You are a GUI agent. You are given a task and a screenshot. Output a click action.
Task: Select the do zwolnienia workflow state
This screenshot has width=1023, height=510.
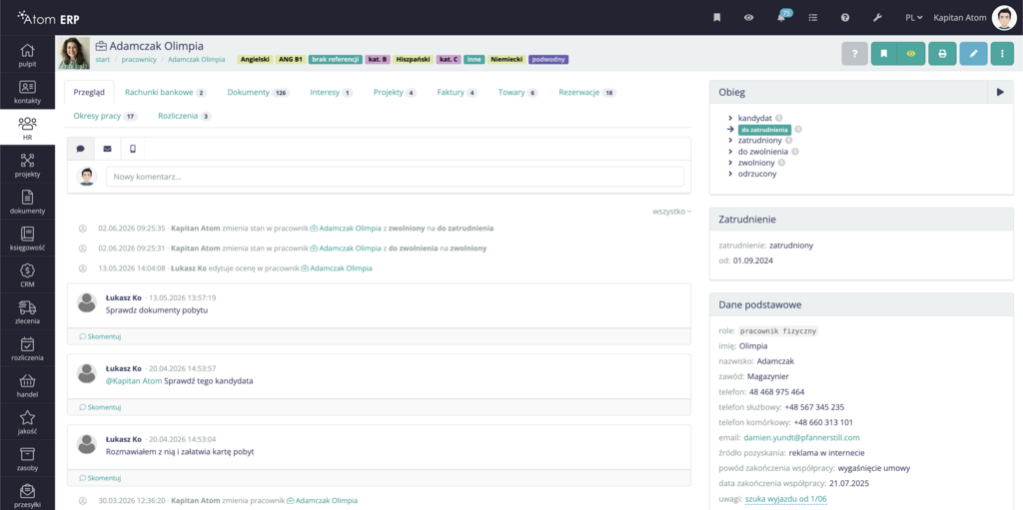[762, 152]
